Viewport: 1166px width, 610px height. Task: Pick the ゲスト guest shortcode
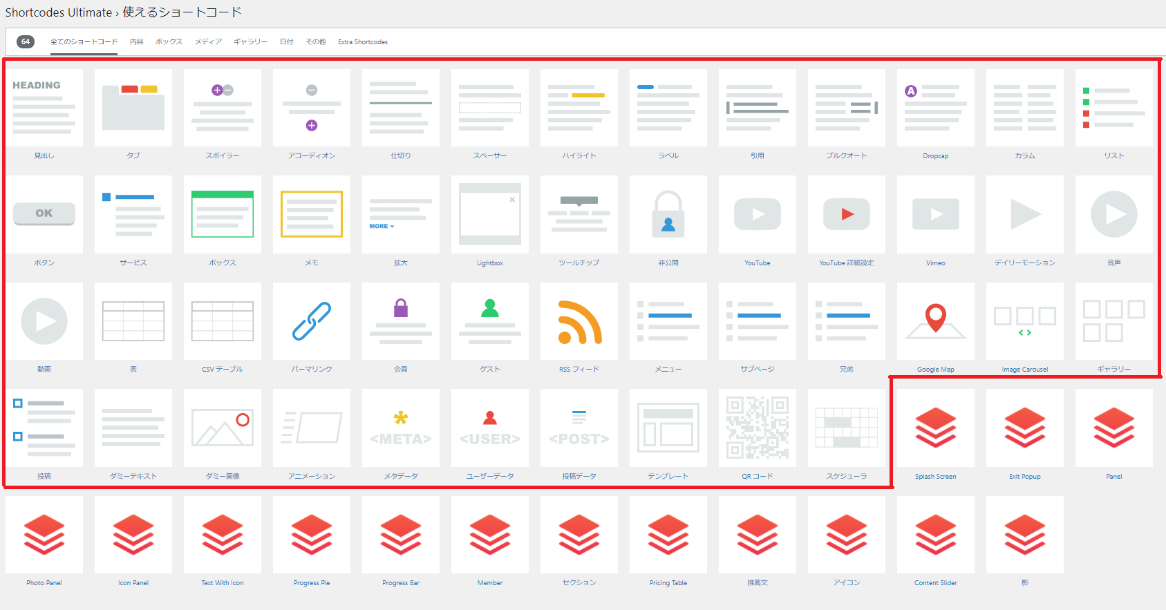click(490, 321)
